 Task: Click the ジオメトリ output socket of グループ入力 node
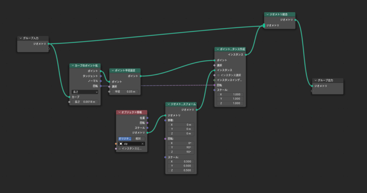[49, 44]
